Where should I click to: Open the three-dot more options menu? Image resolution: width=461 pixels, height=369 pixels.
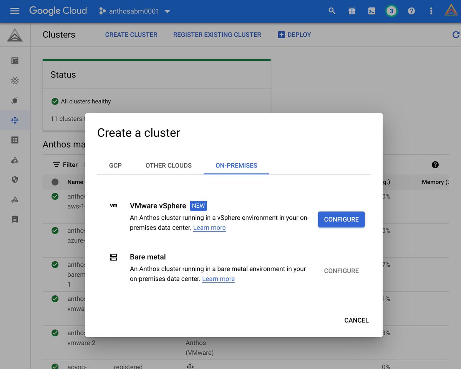tap(431, 11)
